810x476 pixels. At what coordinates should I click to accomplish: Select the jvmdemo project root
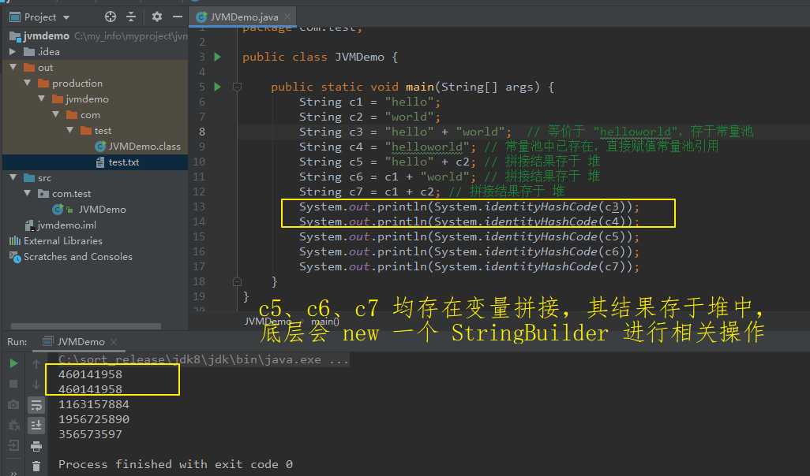click(47, 36)
